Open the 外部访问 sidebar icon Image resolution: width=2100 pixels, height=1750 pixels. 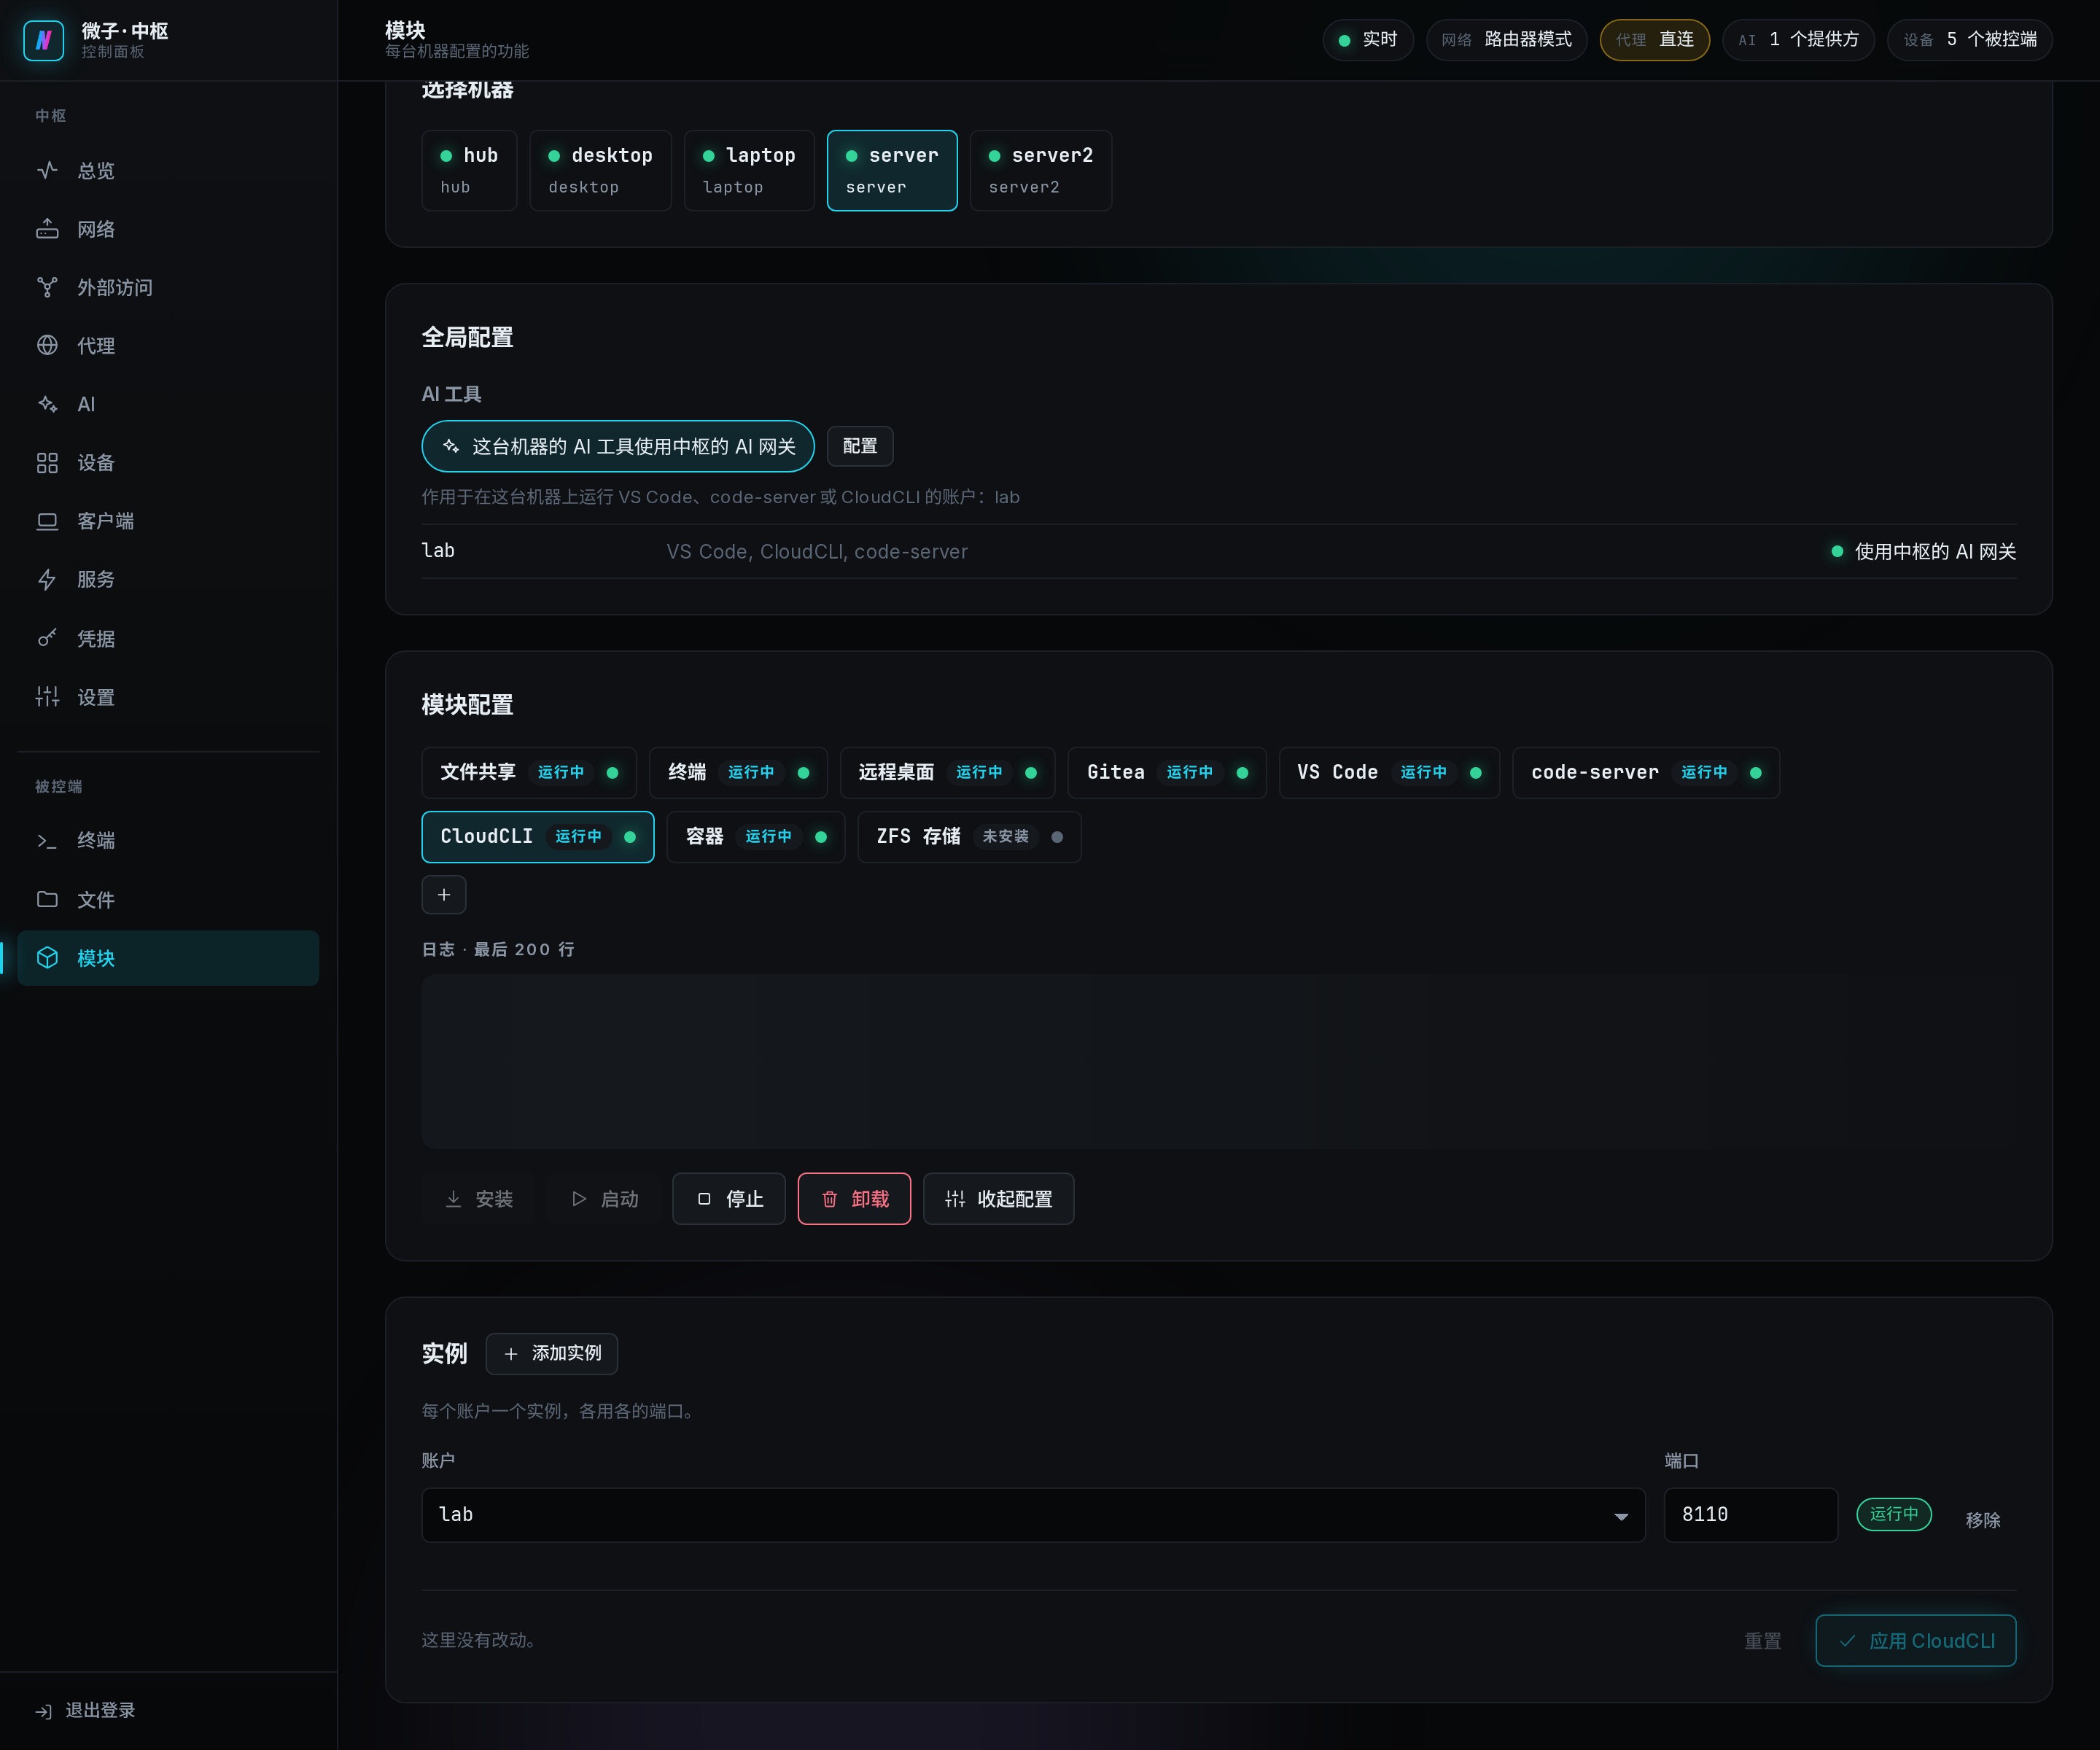point(47,287)
